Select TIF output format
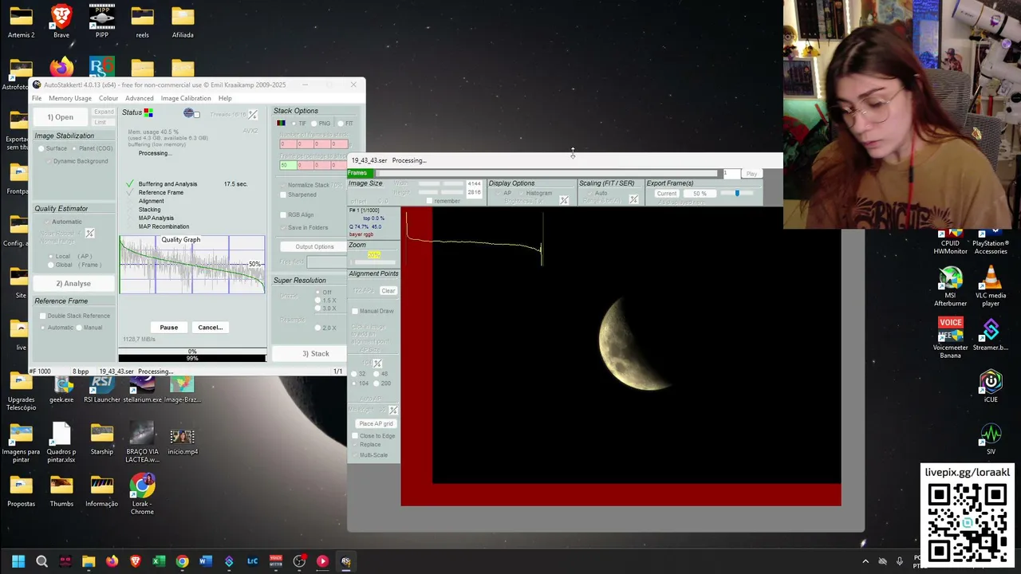Image resolution: width=1021 pixels, height=574 pixels. (x=293, y=124)
